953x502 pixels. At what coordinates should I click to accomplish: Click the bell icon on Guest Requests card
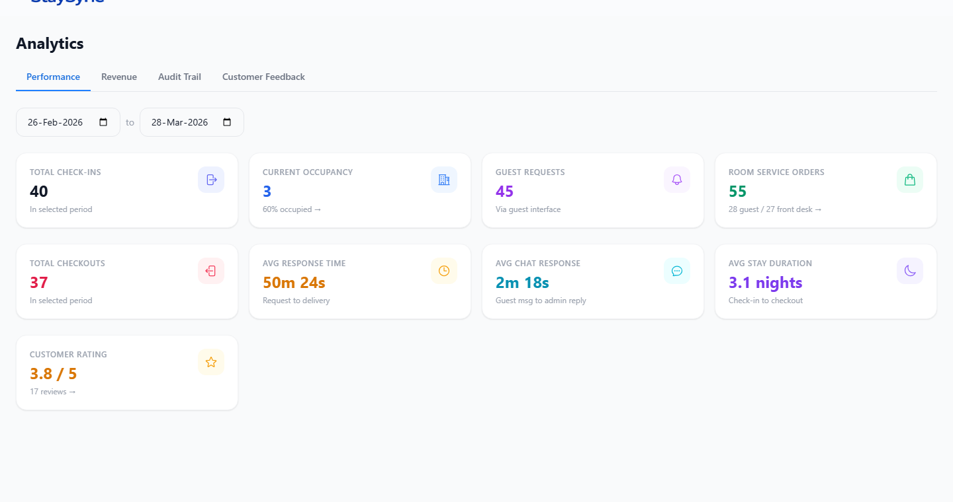[676, 179]
